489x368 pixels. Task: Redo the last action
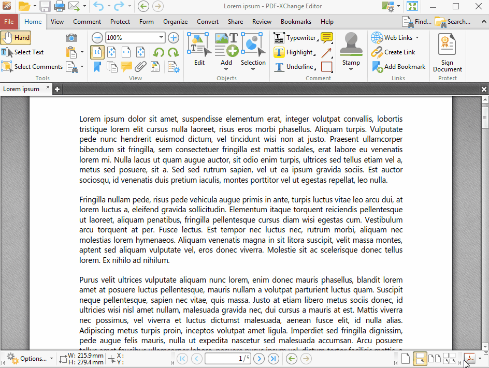coord(119,6)
